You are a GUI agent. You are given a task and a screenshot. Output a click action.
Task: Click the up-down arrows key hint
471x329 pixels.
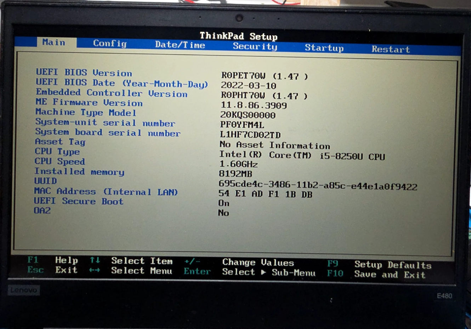point(95,260)
